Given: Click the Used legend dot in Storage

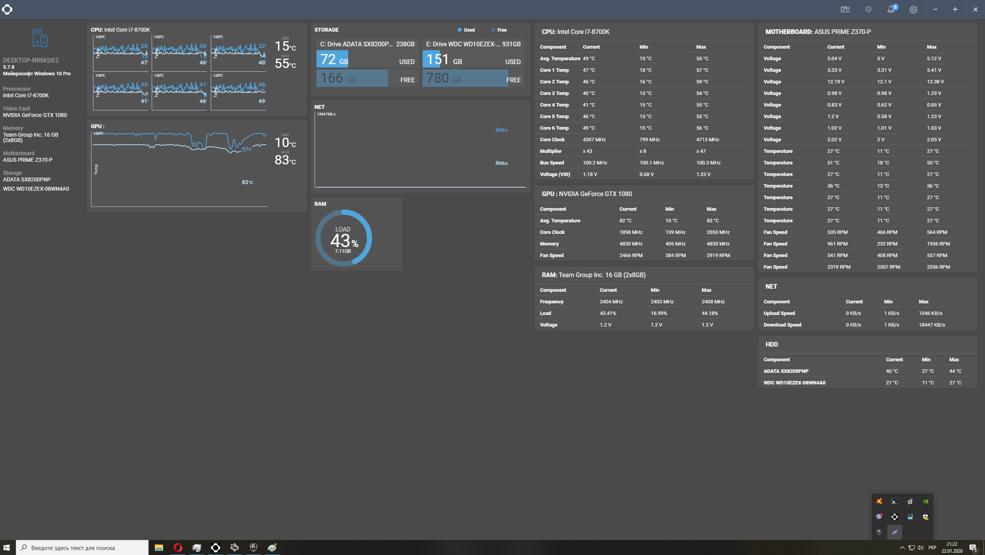Looking at the screenshot, I should [459, 30].
